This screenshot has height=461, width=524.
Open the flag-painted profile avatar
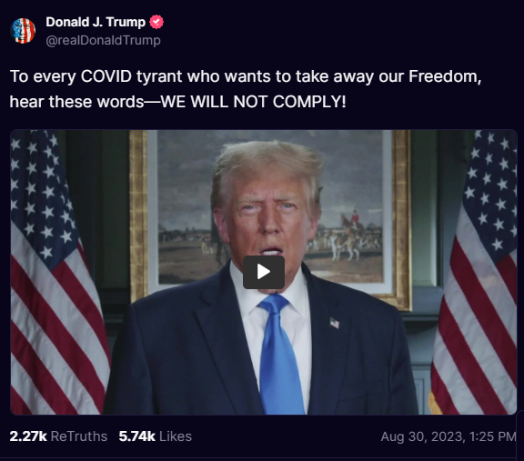[23, 31]
